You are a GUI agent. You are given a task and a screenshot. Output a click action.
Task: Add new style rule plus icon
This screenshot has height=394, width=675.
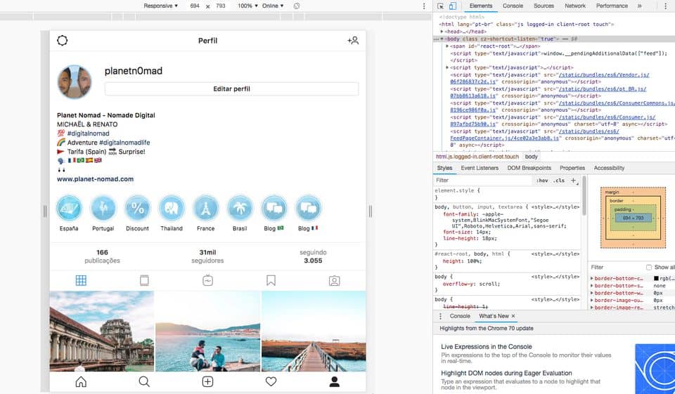[574, 180]
